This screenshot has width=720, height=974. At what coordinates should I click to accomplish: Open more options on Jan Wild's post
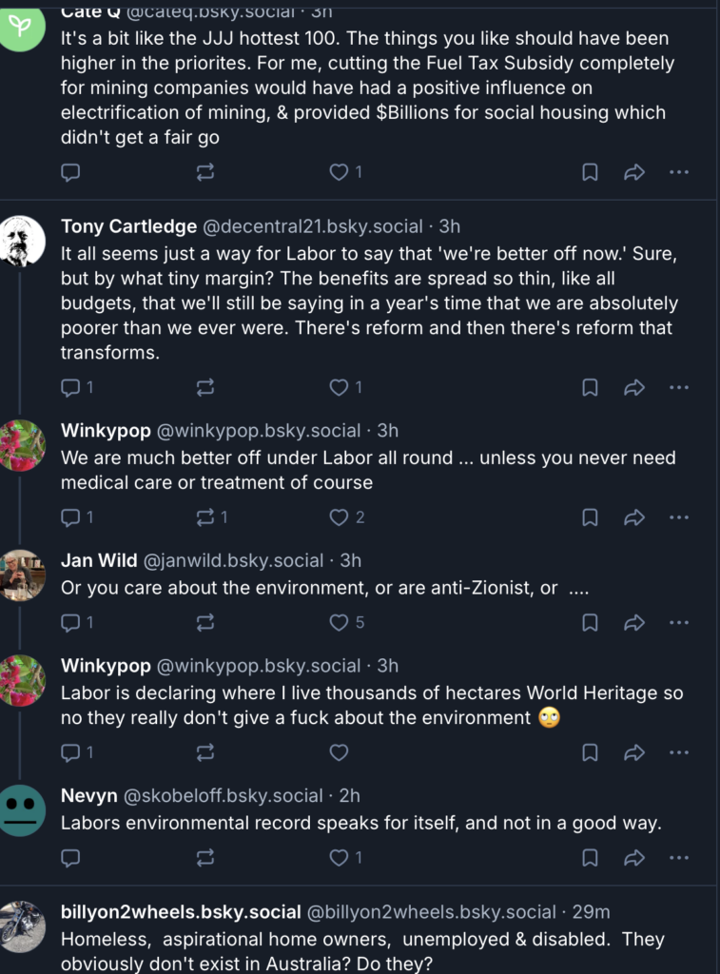679,622
